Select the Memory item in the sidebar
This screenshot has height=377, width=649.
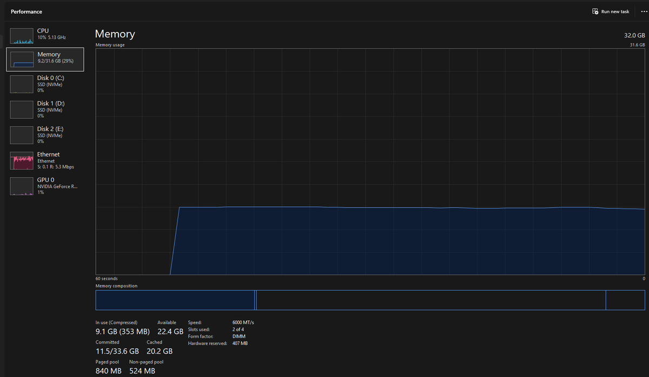[45, 59]
